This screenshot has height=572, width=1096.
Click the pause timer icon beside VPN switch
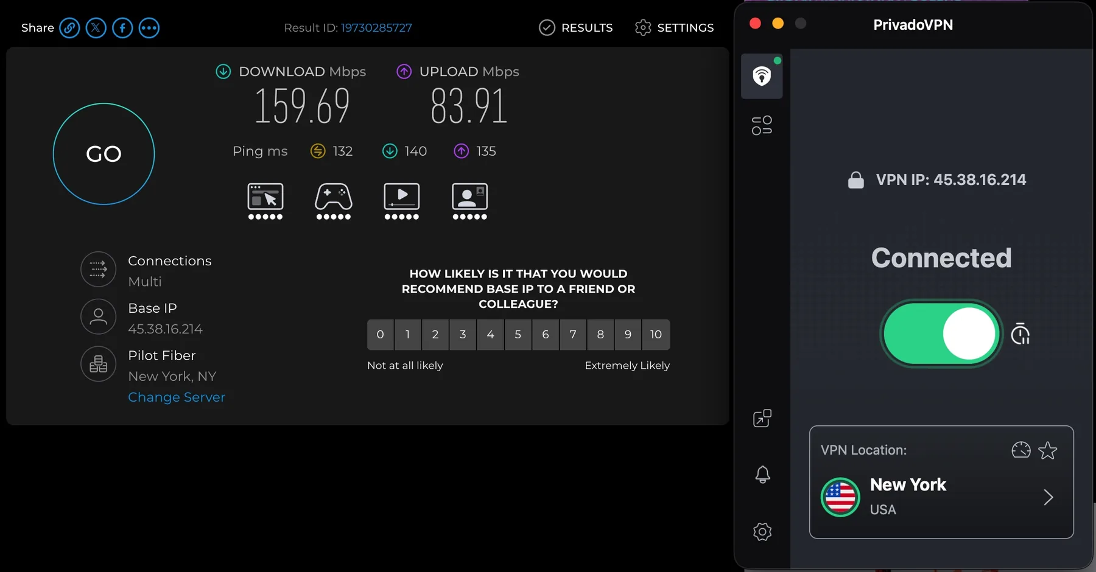[1020, 333]
